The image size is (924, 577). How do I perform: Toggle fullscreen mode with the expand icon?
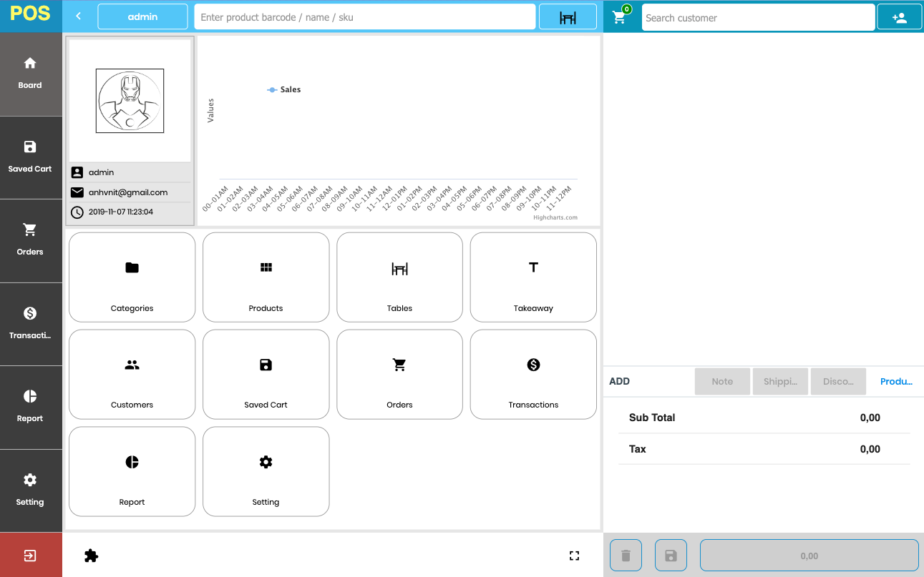coord(574,555)
